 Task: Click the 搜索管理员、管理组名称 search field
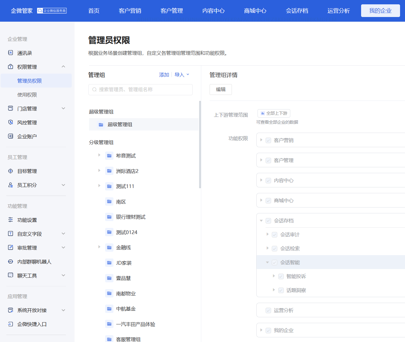tap(140, 90)
